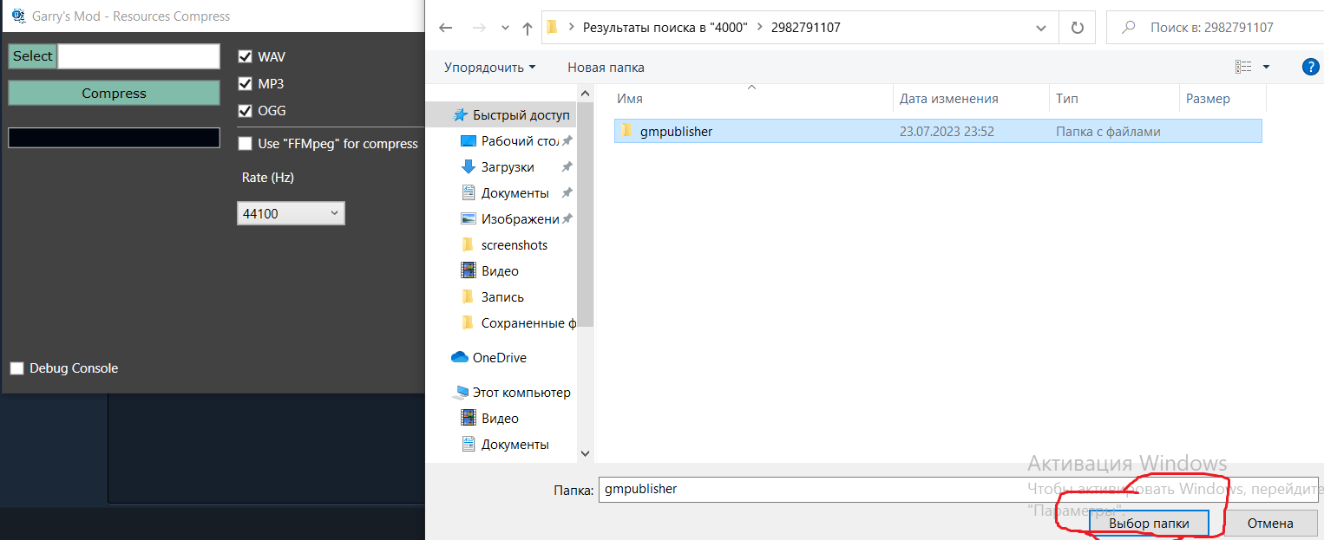The image size is (1324, 540).
Task: Click the search box Поиск в: 2982791107
Action: (1214, 28)
